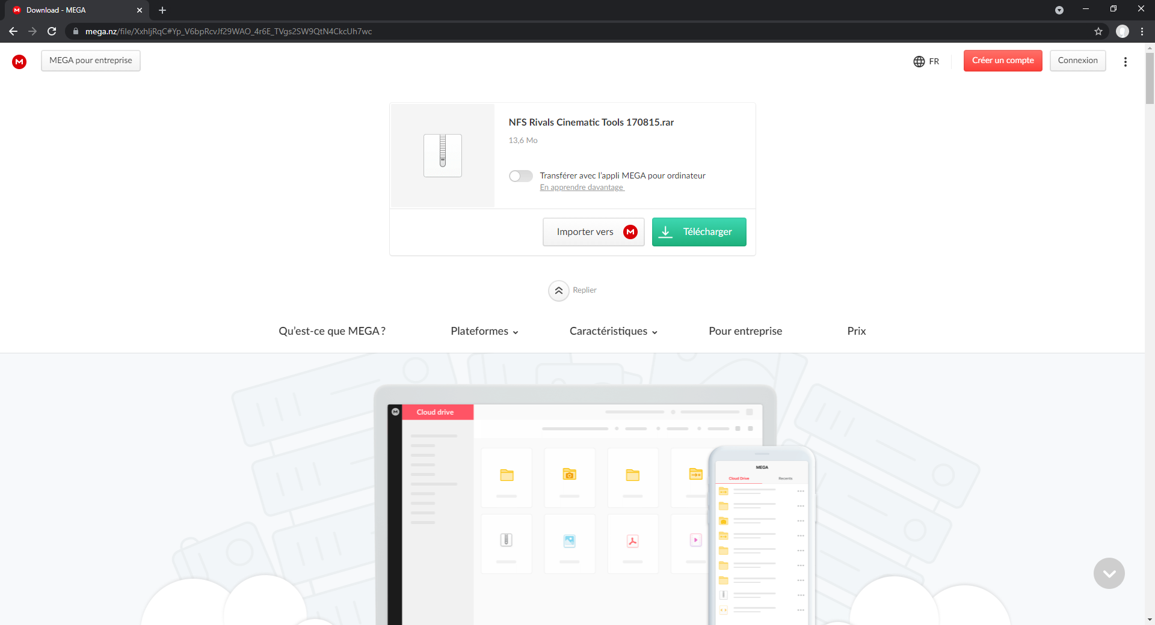This screenshot has width=1155, height=625.
Task: Open the Pour entreprise menu item
Action: [x=745, y=331]
